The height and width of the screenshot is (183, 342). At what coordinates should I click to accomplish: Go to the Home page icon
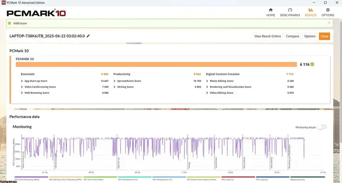click(270, 10)
